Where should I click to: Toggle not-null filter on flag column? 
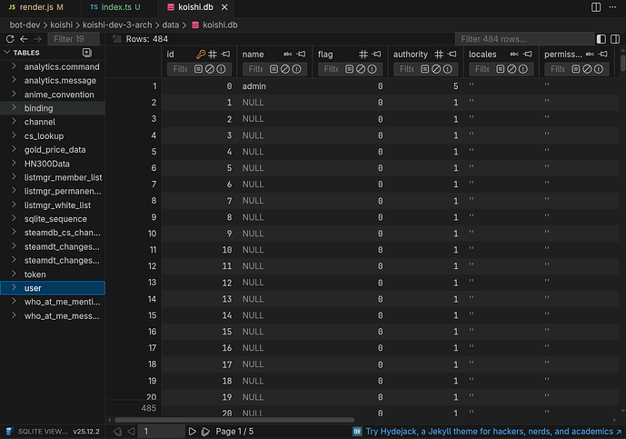(373, 69)
